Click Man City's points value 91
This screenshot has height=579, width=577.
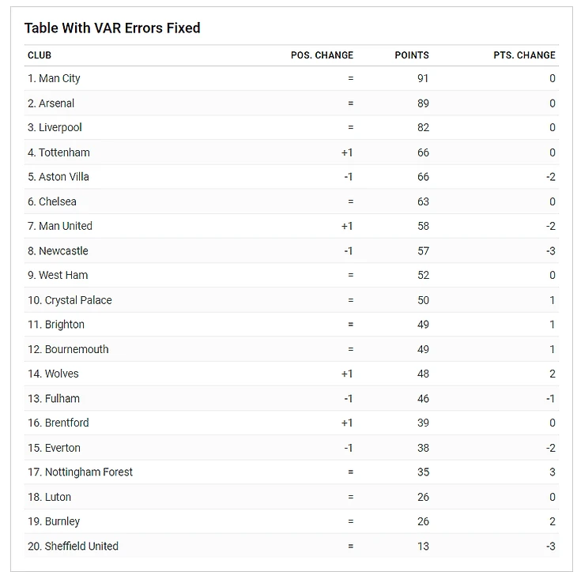pos(423,78)
